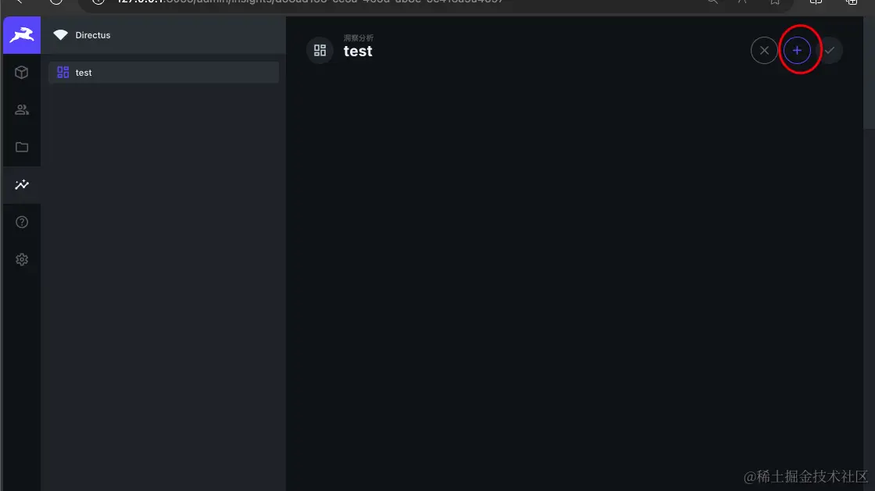This screenshot has height=491, width=875.
Task: Open the User Directory people icon
Action: [22, 110]
